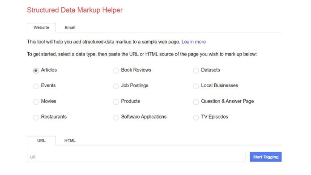Open the HTML source tab
Image resolution: width=311 pixels, height=175 pixels.
coord(70,141)
